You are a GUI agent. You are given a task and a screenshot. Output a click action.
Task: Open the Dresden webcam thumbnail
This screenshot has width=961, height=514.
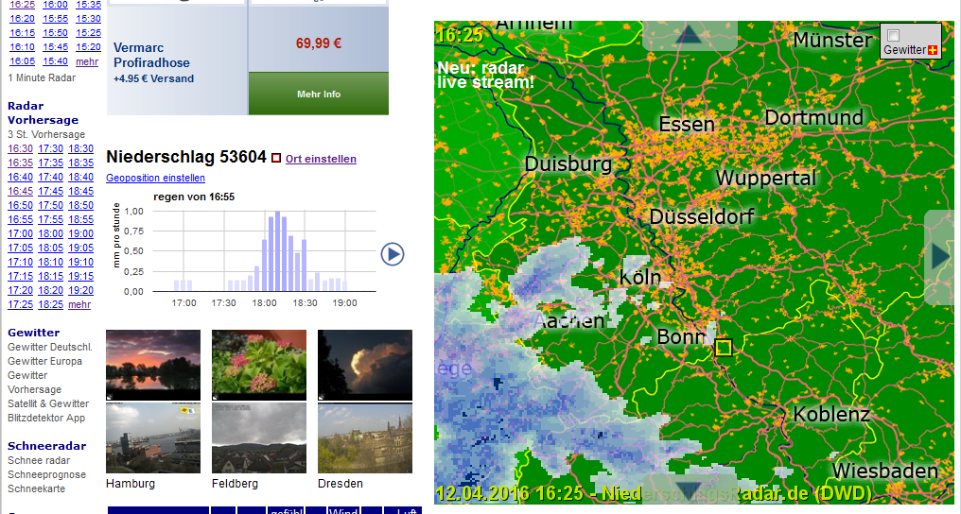pos(364,438)
